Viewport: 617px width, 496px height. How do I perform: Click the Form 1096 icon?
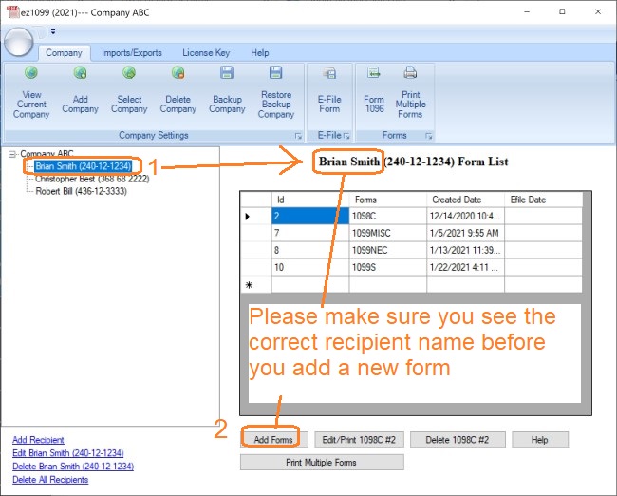374,73
